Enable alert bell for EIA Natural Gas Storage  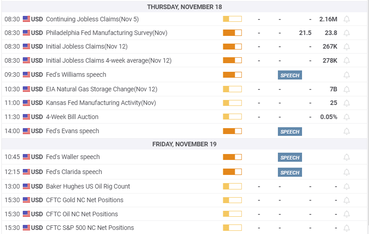347,89
